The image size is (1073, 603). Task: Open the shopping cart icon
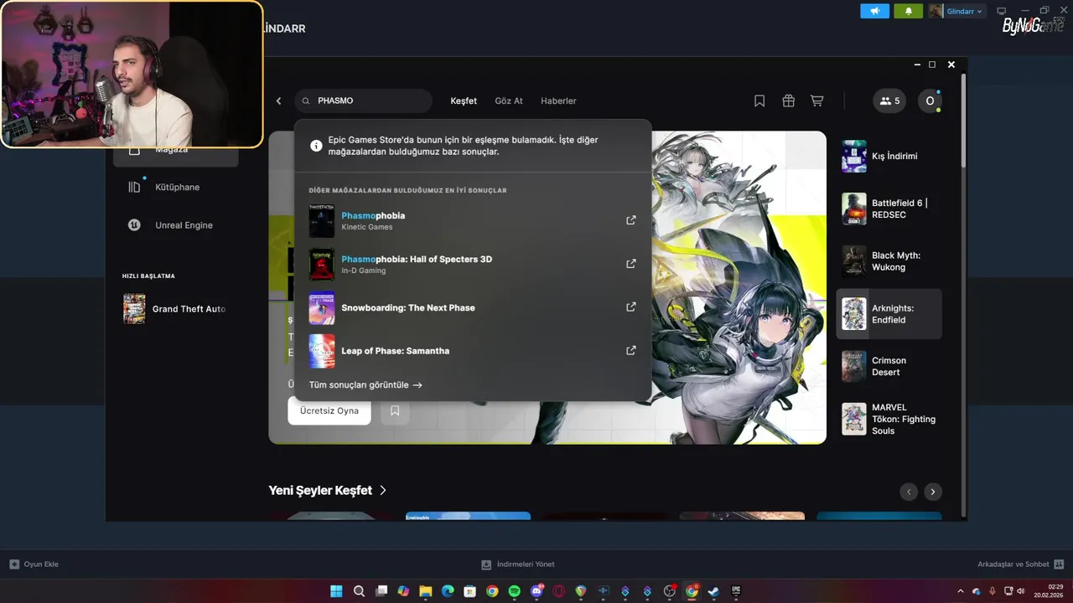816,100
